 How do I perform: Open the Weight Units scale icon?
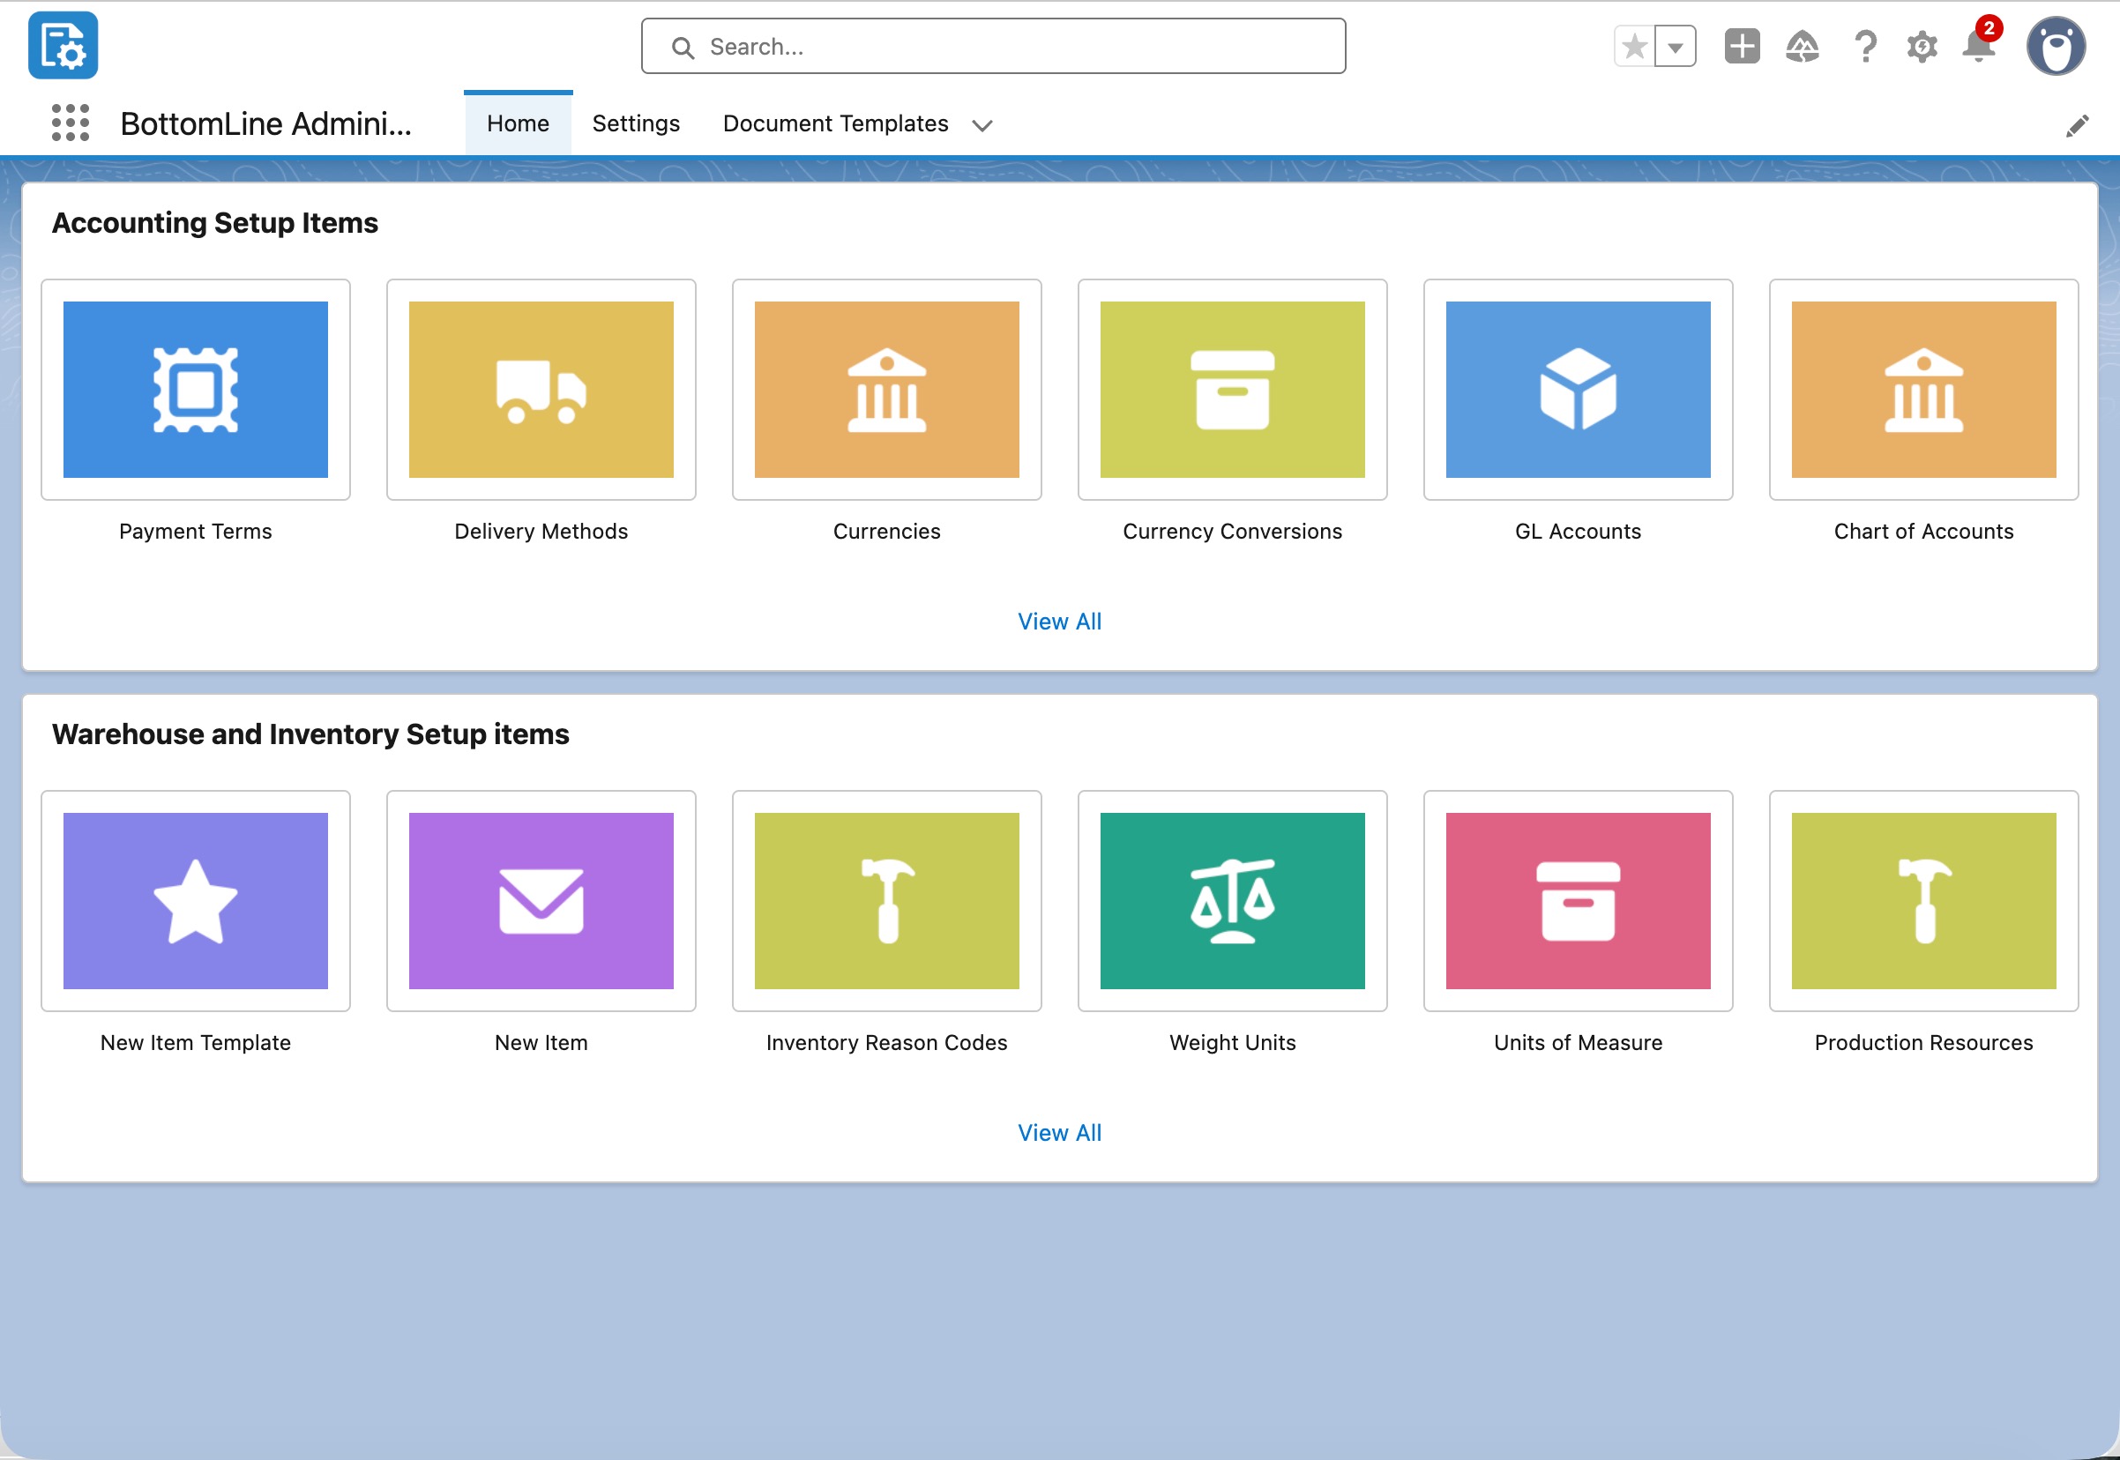pyautogui.click(x=1232, y=901)
